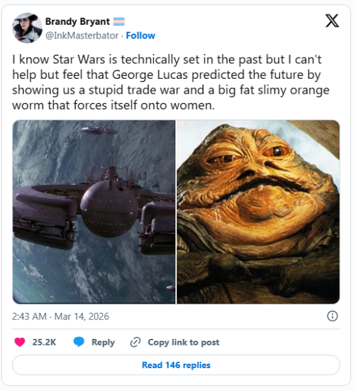
Task: Click the tweet text body
Action: pyautogui.click(x=171, y=82)
